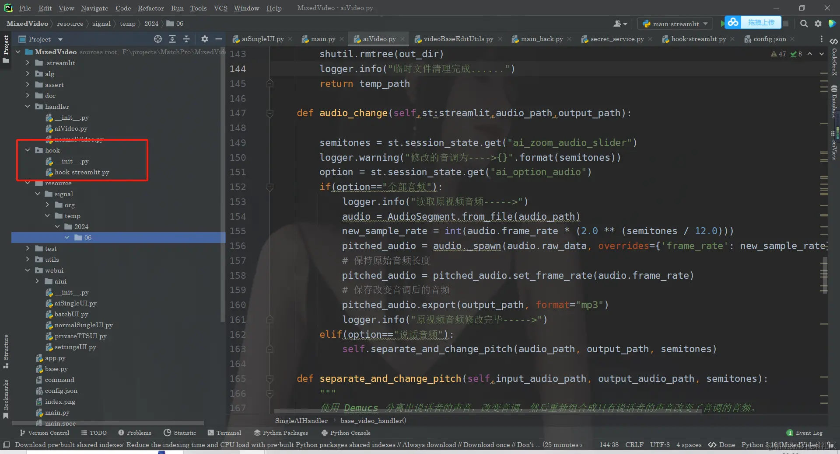840x454 pixels.
Task: Collapse the webui folder
Action: click(x=28, y=270)
